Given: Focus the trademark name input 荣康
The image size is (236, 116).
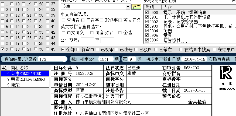Looking at the screenshot, I should (94, 7).
